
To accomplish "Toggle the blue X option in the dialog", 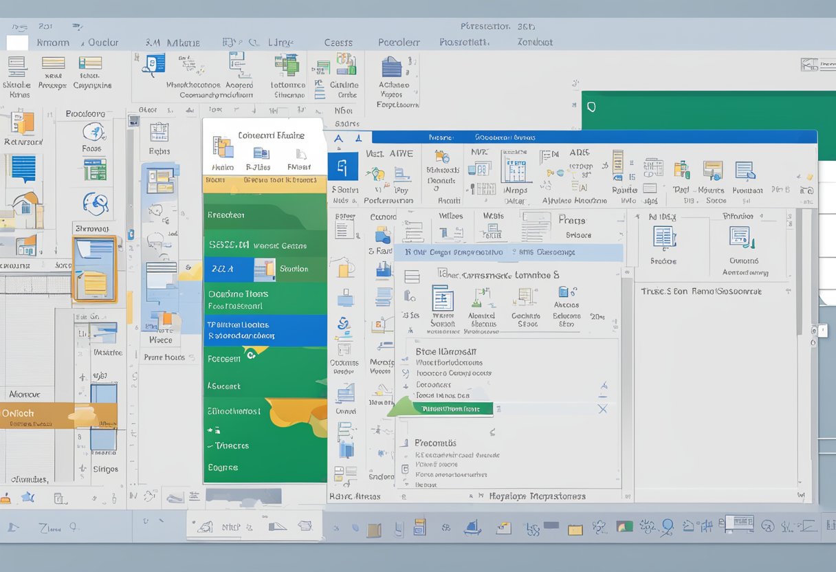I will tap(602, 407).
